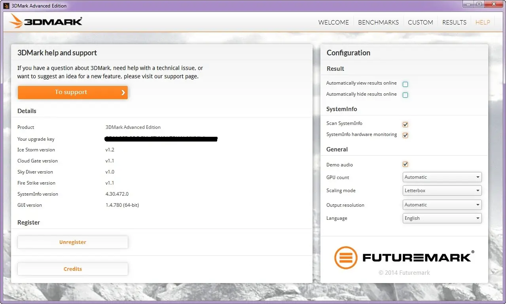
Task: Close the 3DMark window
Action: pos(494,4)
